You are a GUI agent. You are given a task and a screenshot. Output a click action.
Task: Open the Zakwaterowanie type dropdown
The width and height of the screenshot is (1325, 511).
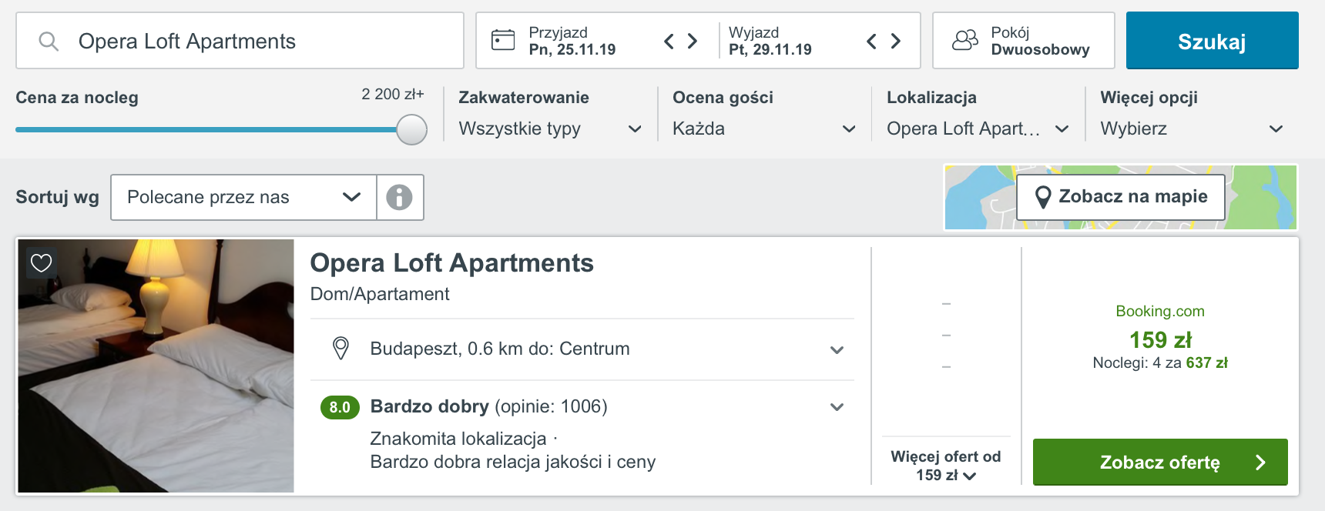pos(550,129)
